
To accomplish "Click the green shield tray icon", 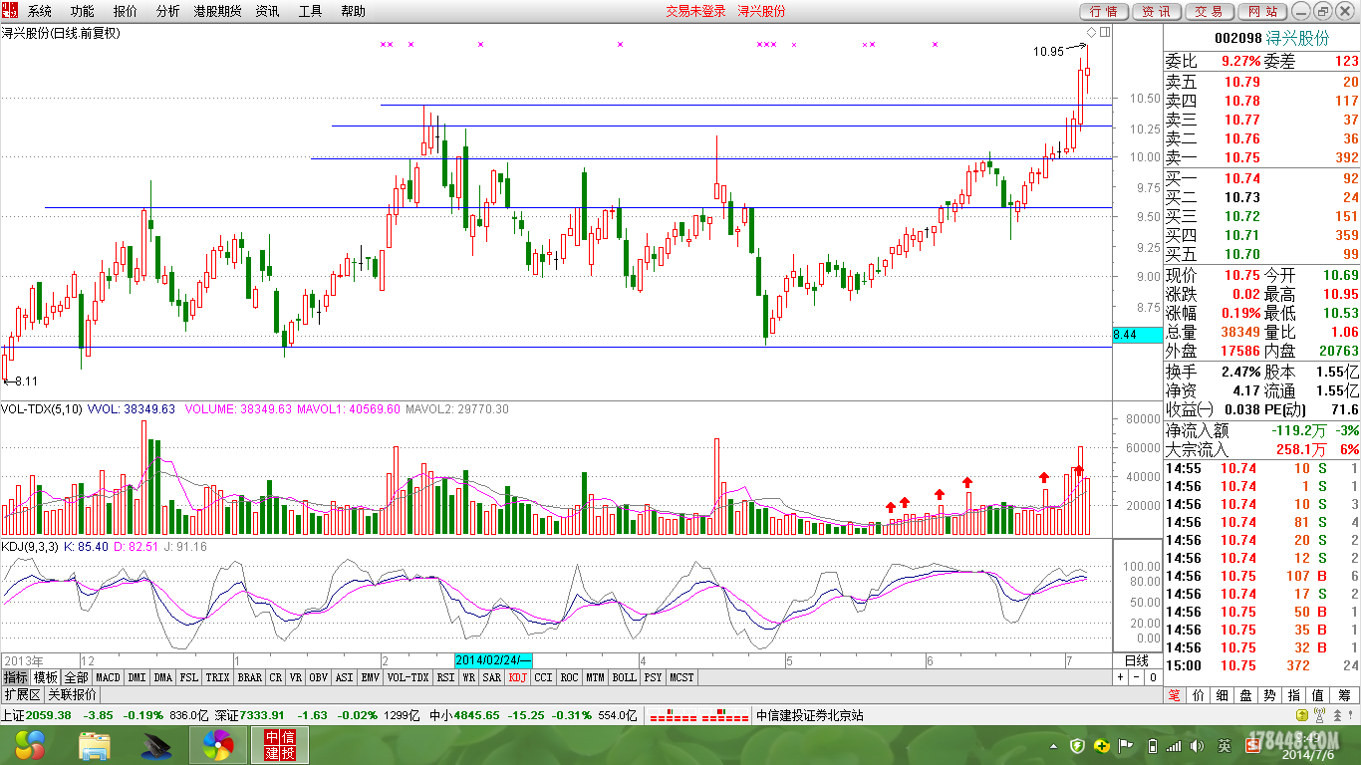I will 1077,745.
